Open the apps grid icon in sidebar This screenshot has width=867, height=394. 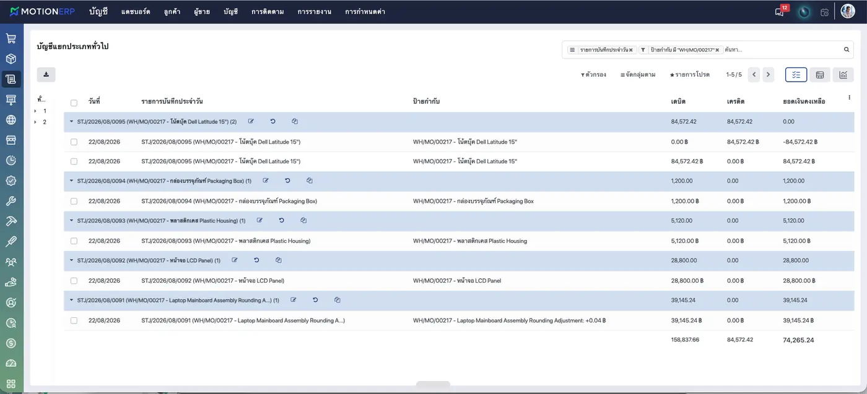(x=11, y=383)
